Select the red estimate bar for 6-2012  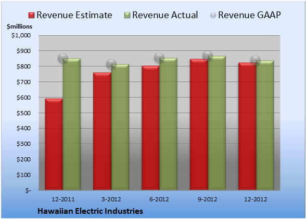coord(150,128)
